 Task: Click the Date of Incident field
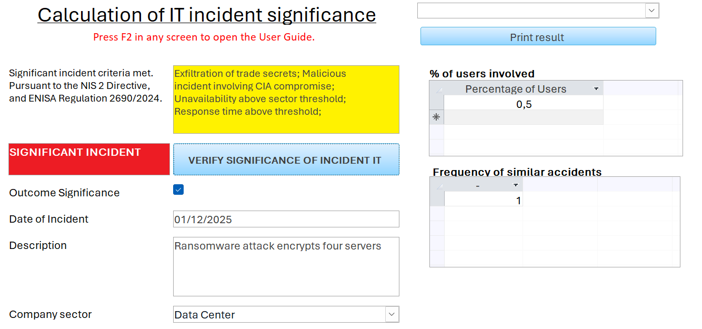286,219
